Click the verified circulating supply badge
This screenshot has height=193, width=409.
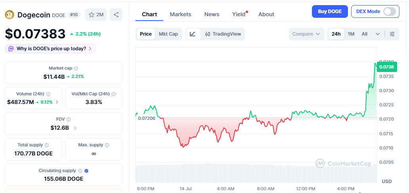(87, 171)
